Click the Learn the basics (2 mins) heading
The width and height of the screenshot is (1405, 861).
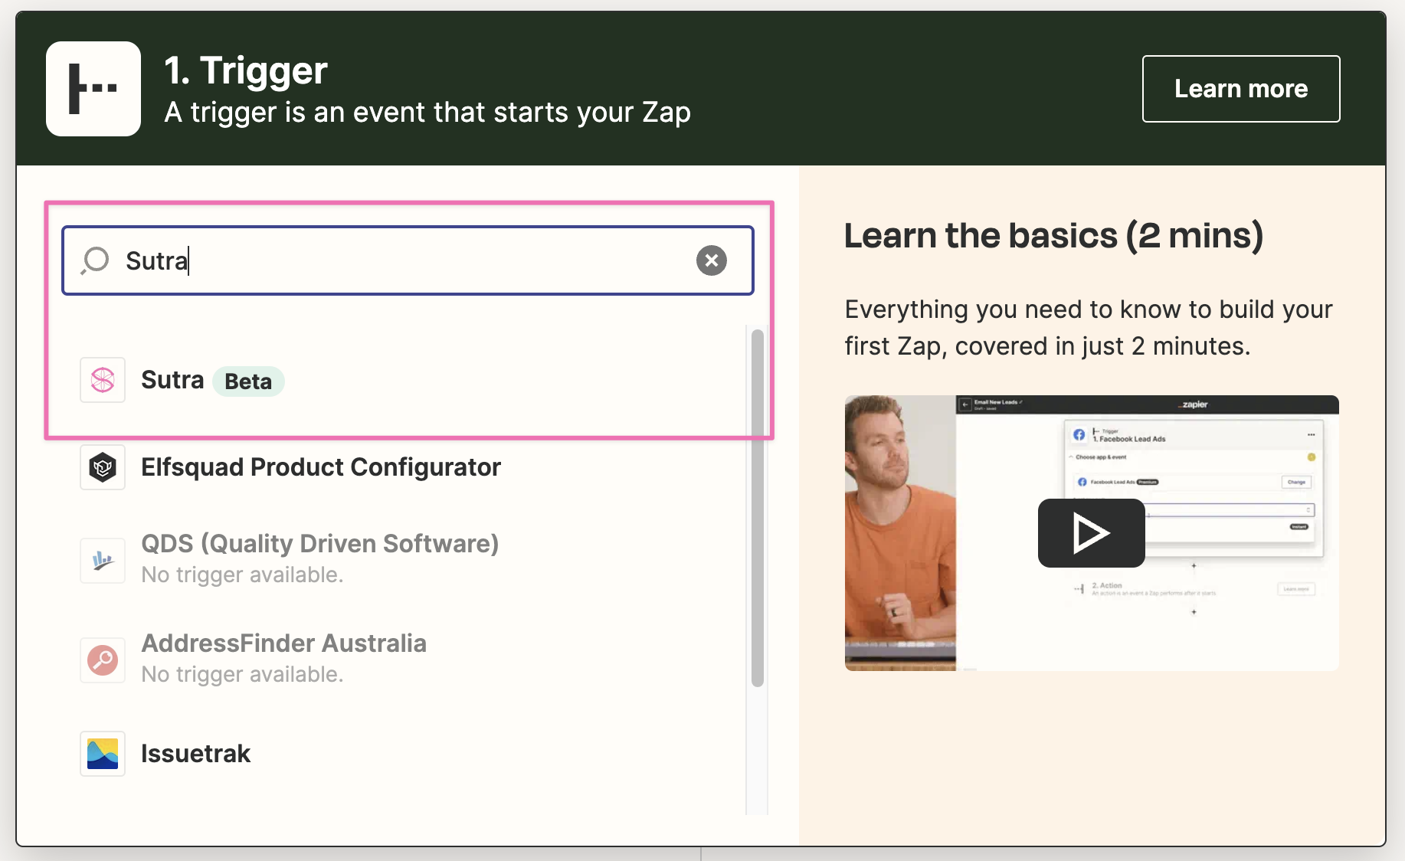(1053, 235)
